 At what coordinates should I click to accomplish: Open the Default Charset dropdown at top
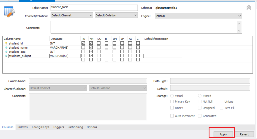(x=72, y=15)
